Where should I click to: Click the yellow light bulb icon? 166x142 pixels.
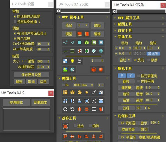point(72,61)
